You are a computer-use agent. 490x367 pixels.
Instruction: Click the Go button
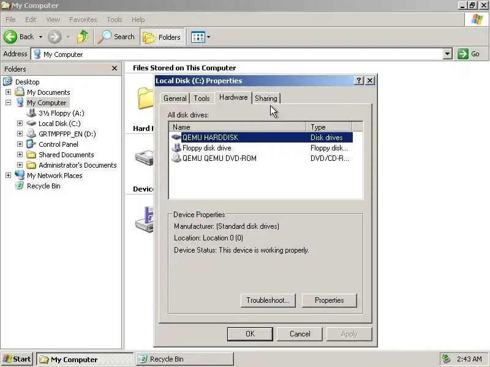click(469, 54)
